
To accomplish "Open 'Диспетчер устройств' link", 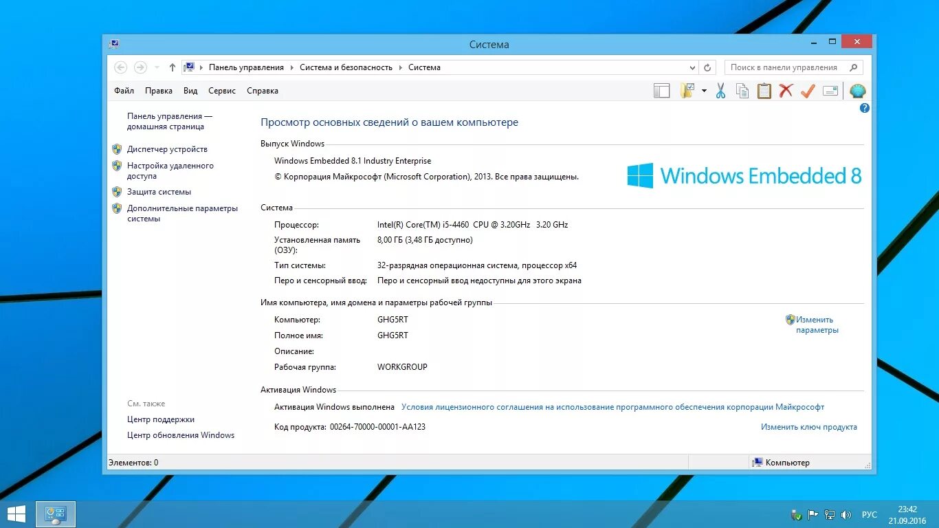I will point(167,149).
